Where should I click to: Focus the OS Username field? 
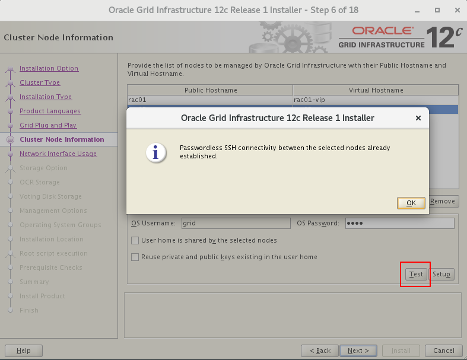click(x=236, y=224)
